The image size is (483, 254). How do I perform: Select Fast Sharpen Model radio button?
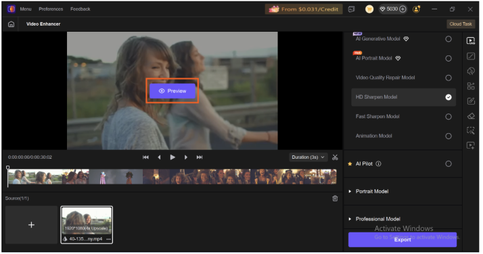[x=448, y=117]
